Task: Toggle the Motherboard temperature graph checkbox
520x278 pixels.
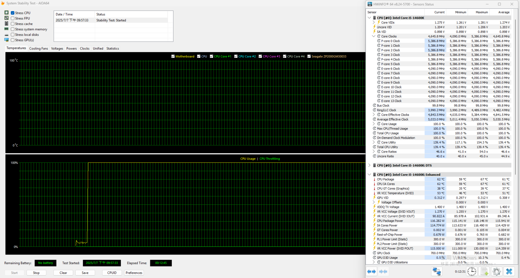Action: 173,57
